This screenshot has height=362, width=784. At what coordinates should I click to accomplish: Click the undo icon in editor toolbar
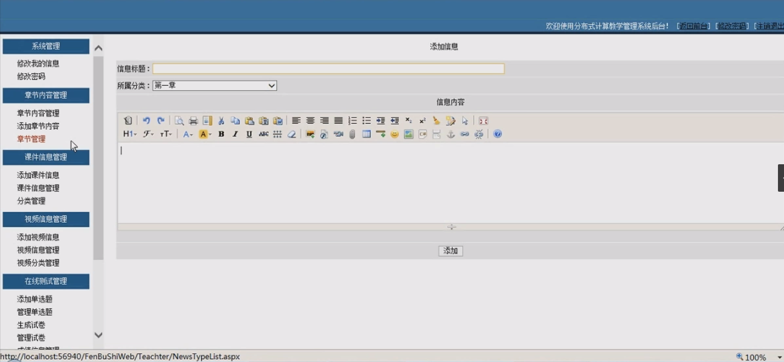coord(146,121)
